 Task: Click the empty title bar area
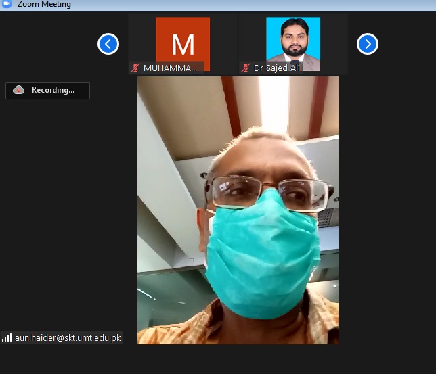[x=257, y=4]
